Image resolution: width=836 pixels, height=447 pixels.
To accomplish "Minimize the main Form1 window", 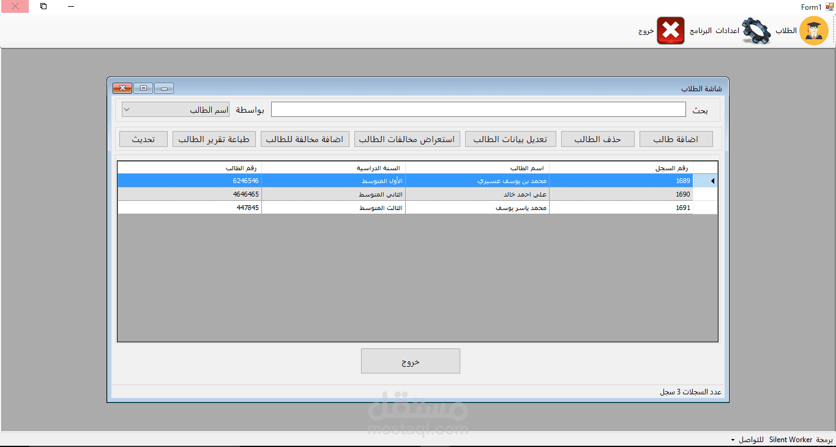I will [72, 7].
